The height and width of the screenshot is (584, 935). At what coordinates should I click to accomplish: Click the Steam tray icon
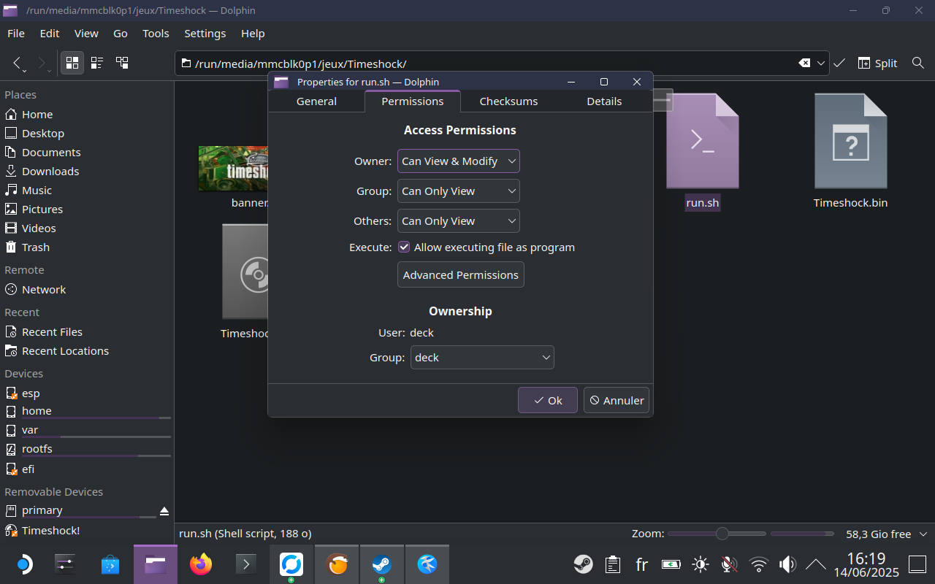pos(583,564)
